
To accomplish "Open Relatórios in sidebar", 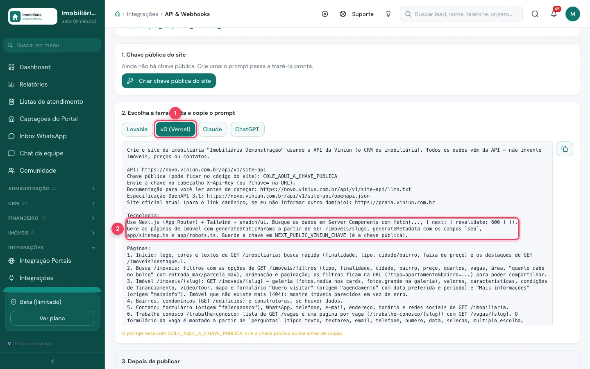I will click(52, 84).
